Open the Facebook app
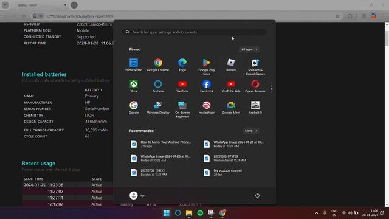Viewport: 389px width, 219px height. (x=207, y=86)
